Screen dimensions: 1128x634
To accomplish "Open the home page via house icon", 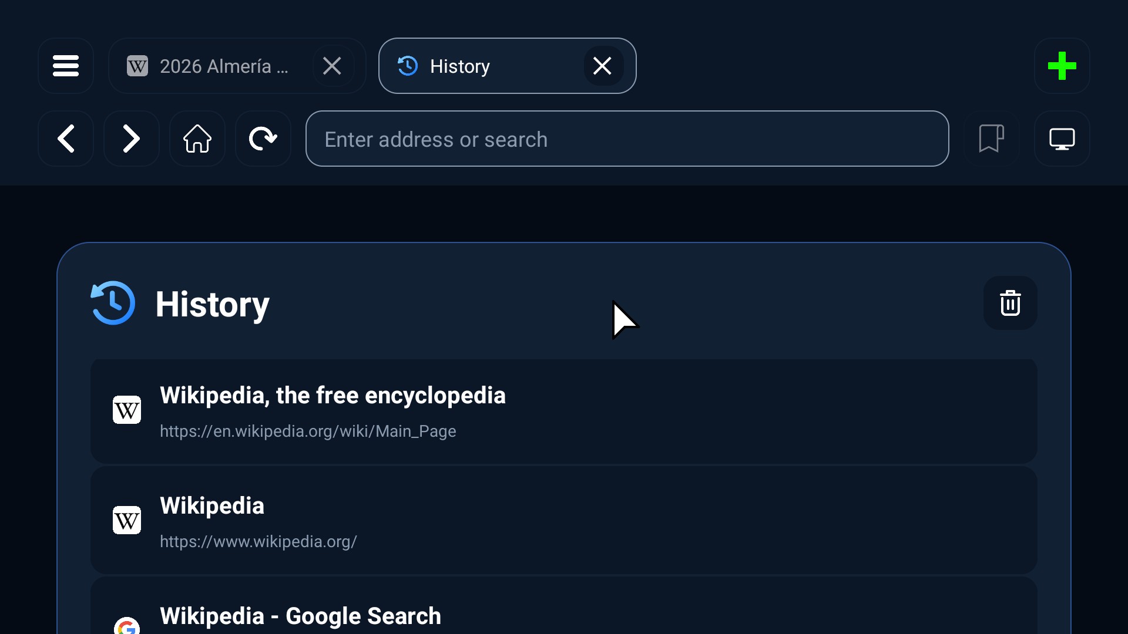I will click(197, 139).
